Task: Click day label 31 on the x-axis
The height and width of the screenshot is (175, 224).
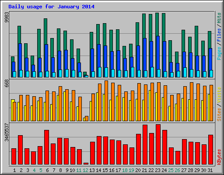Action: [210, 170]
